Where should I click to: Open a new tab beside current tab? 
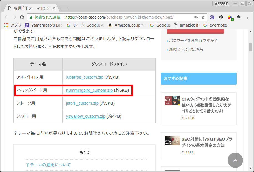tap(64, 9)
